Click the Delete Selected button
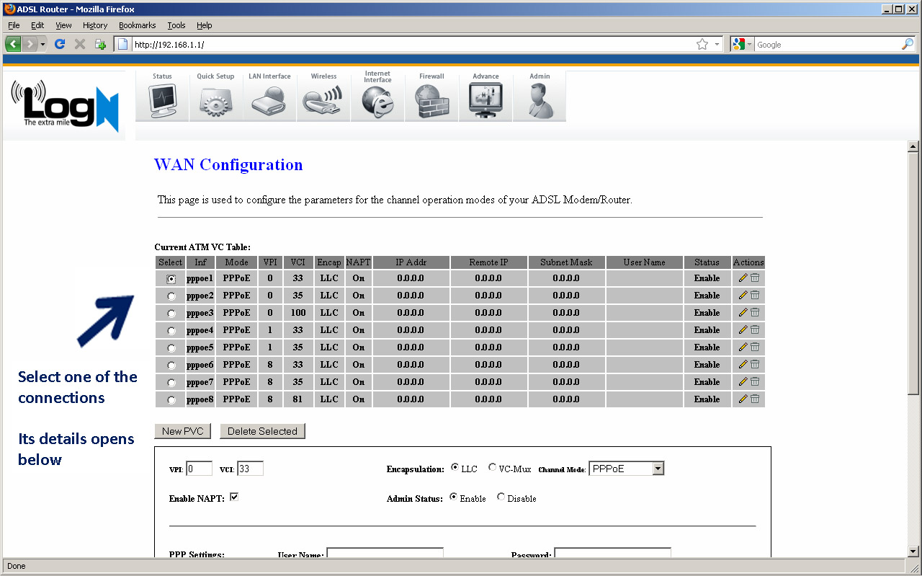Viewport: 922px width, 576px height. [262, 430]
